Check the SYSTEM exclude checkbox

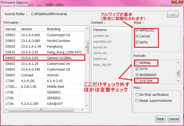(x=137, y=81)
